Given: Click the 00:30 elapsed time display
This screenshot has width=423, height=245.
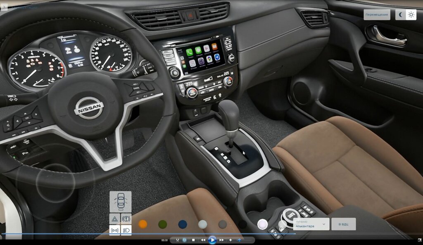Looking at the screenshot, I should (164, 240).
